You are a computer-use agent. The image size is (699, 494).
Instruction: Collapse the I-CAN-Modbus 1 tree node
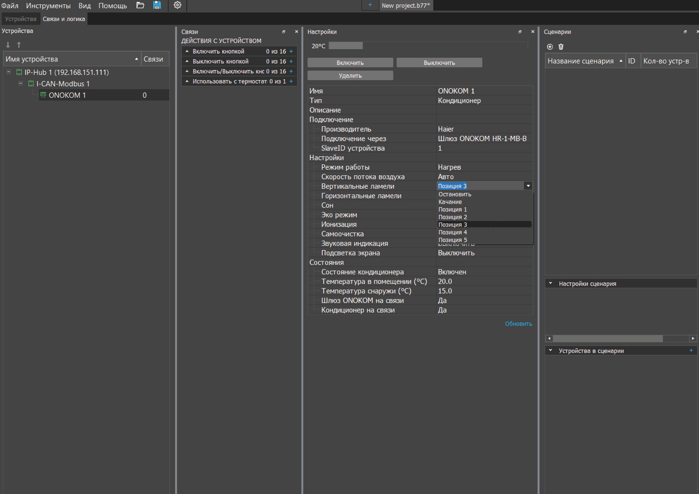tap(21, 84)
